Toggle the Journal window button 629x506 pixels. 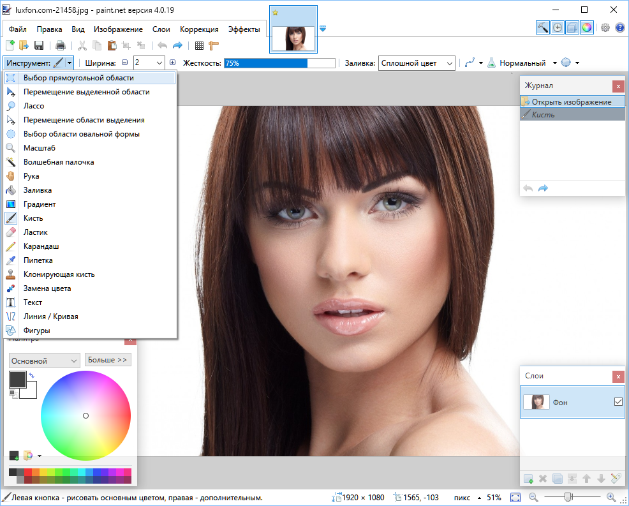pos(557,27)
